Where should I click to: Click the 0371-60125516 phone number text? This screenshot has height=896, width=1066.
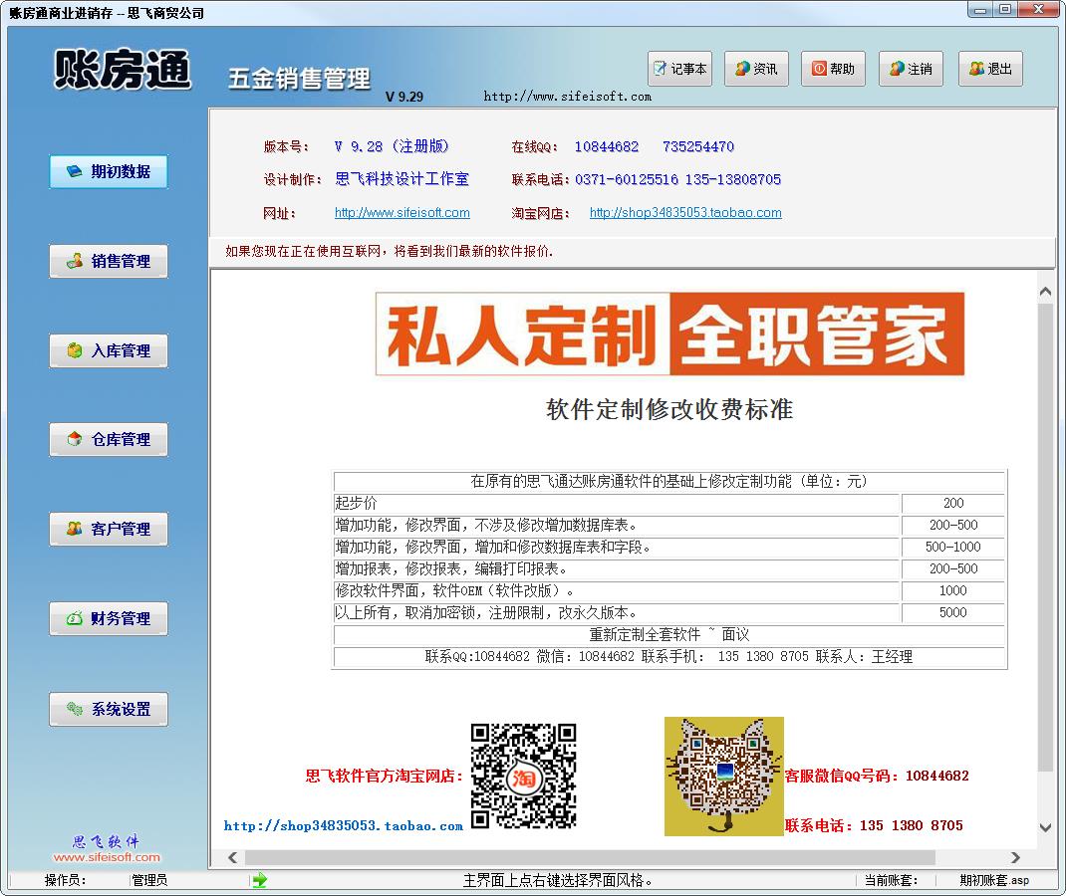click(x=626, y=179)
